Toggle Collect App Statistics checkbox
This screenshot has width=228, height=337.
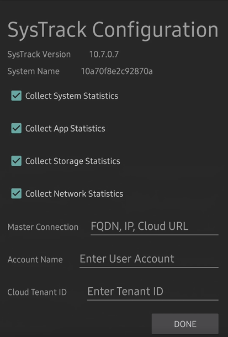(17, 128)
